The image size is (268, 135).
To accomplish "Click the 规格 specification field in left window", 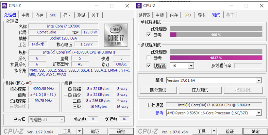I will 79,52.
